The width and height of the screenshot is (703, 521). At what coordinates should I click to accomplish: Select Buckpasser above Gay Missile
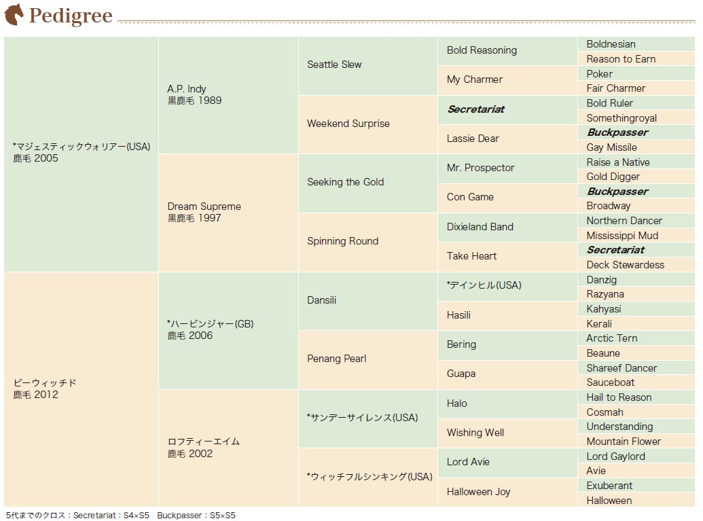point(636,132)
